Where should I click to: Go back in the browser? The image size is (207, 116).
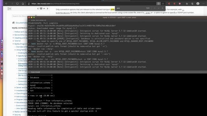click(x=6, y=4)
